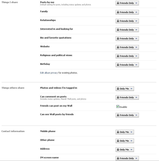Open IM screen name privacy dropdown

(x=127, y=158)
